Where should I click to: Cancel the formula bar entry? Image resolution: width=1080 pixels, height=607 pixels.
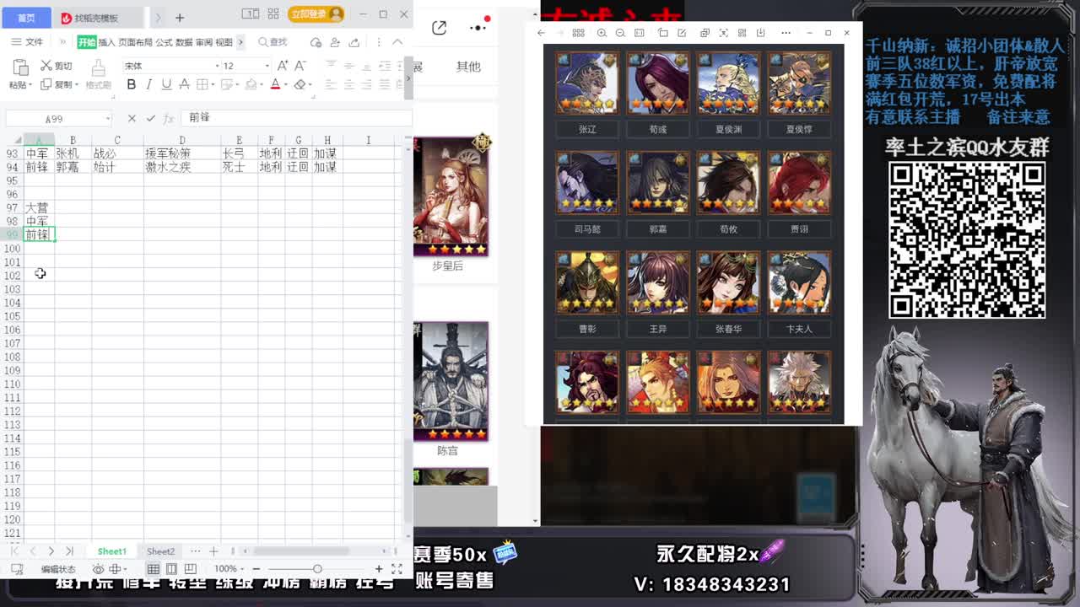132,119
